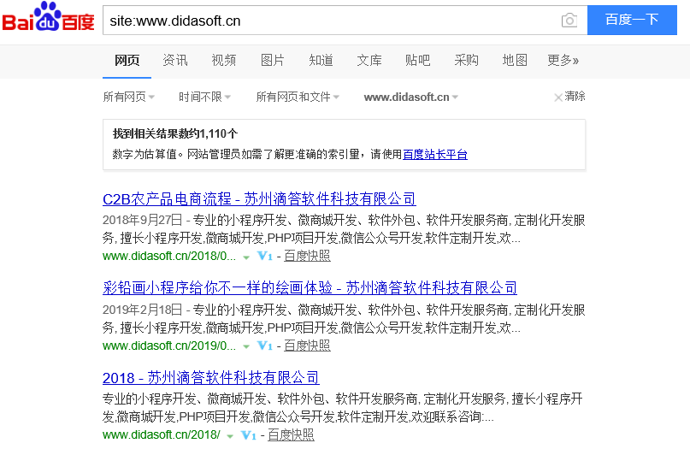Click URL www.didasoft.cn/2019/0...
The height and width of the screenshot is (449, 690).
[169, 346]
